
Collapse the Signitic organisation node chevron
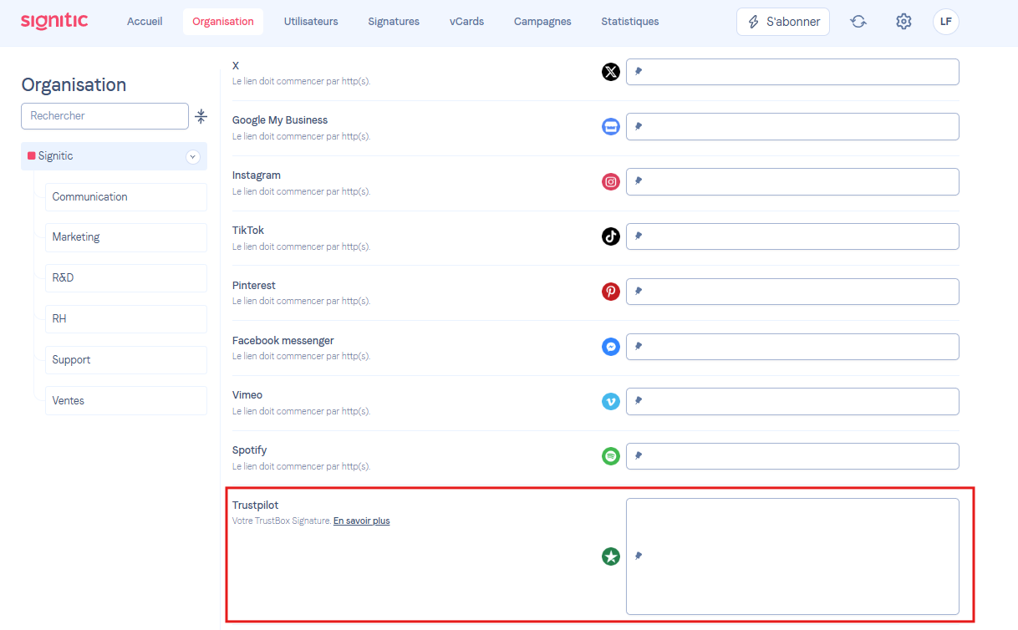[x=193, y=156]
